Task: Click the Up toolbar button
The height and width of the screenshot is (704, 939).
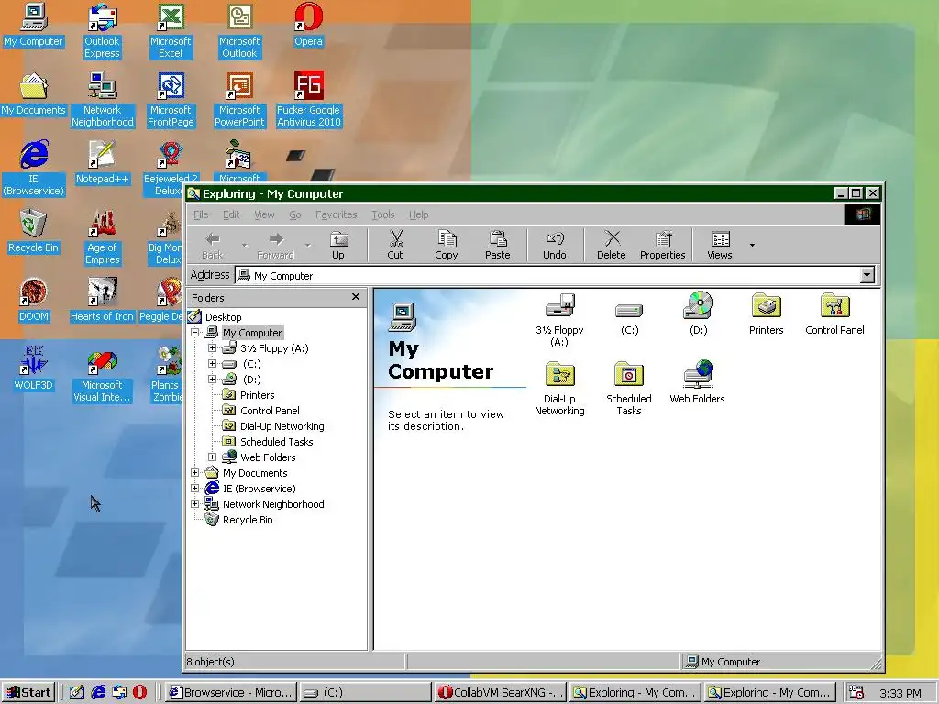Action: tap(338, 245)
